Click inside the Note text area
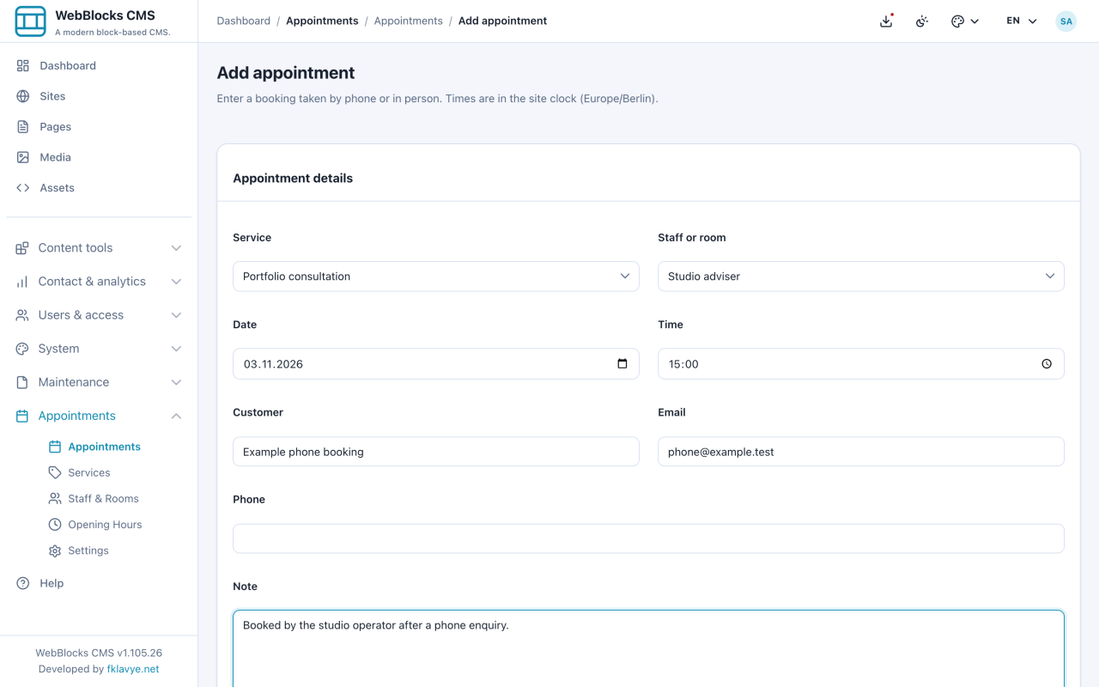 coord(648,648)
